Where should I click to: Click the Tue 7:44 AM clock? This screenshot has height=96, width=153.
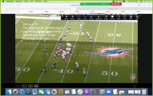[x=133, y=1]
